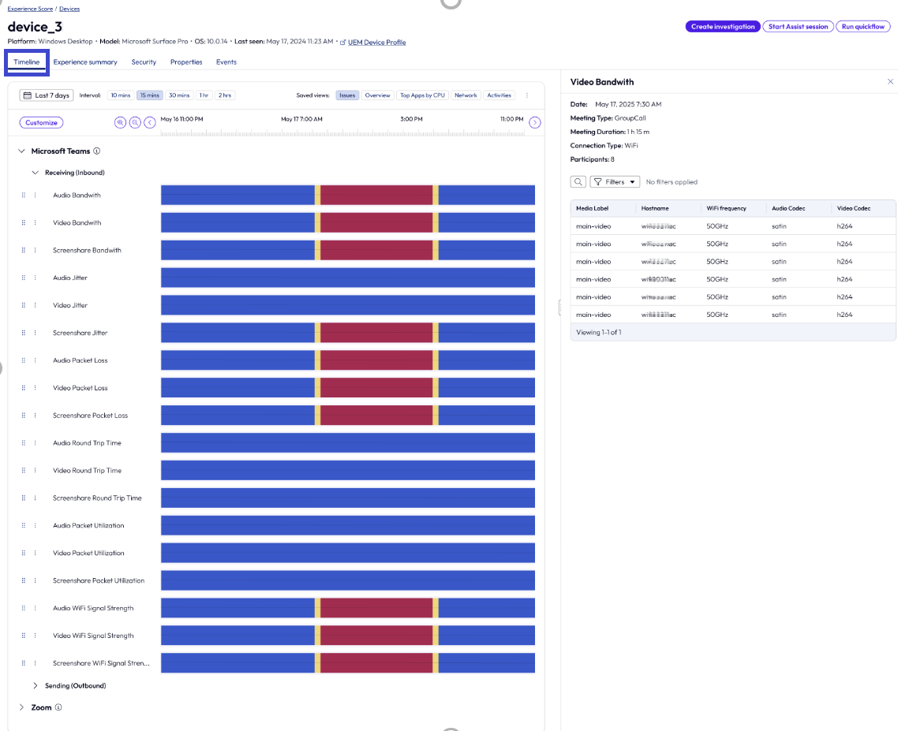This screenshot has height=731, width=898.
Task: Click Run quickflow button
Action: [863, 27]
